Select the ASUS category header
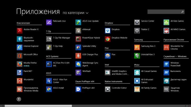The image size is (191, 107). tap(49, 73)
